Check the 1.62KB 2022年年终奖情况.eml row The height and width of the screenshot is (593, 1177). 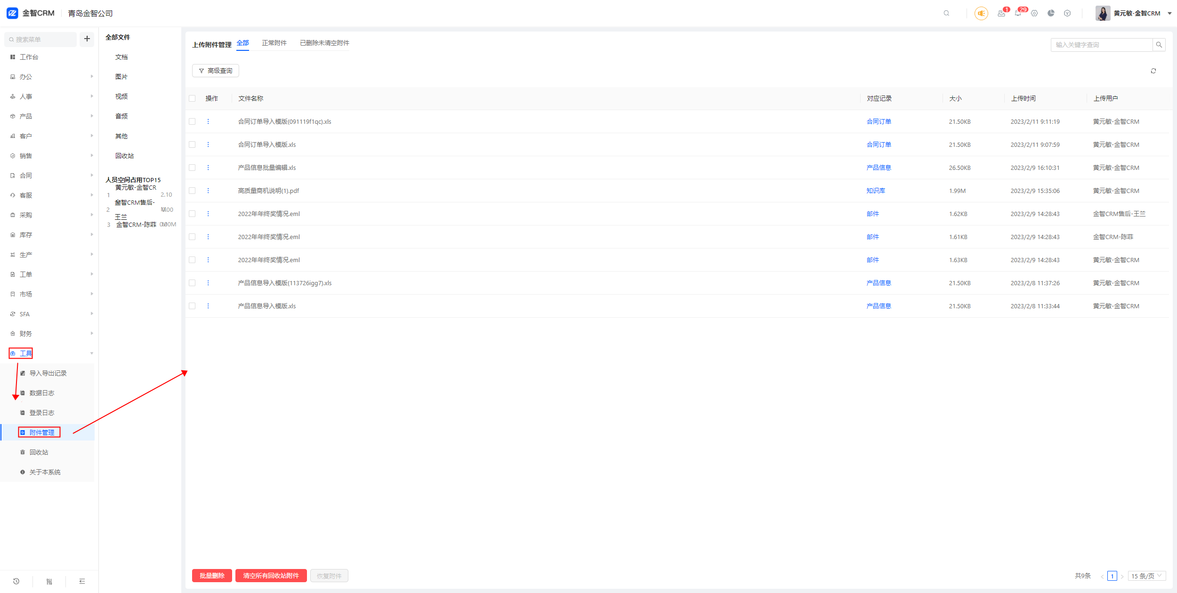point(192,214)
